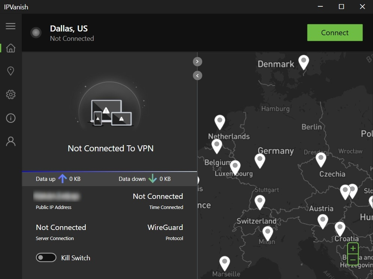Toggle the Kill Switch
The height and width of the screenshot is (279, 373).
46,258
